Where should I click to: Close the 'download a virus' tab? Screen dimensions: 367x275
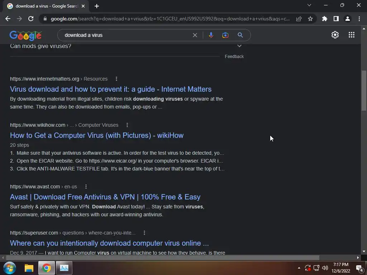[83, 6]
